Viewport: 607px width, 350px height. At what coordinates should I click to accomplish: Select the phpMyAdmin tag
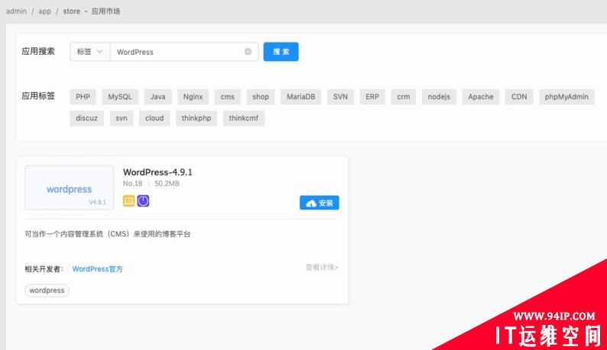pos(566,97)
